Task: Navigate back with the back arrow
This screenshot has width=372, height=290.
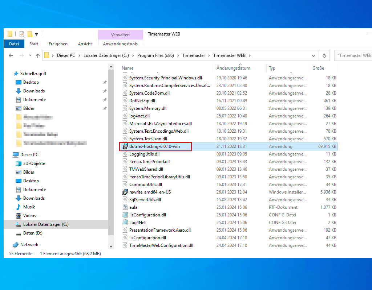Action: tap(11, 55)
